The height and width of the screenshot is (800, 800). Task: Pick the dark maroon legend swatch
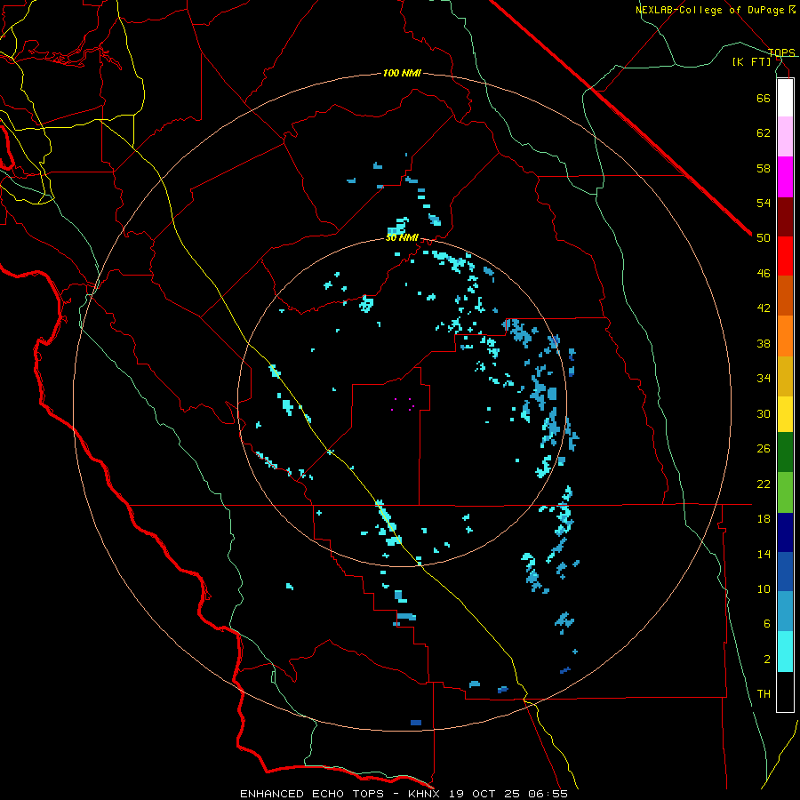[785, 217]
